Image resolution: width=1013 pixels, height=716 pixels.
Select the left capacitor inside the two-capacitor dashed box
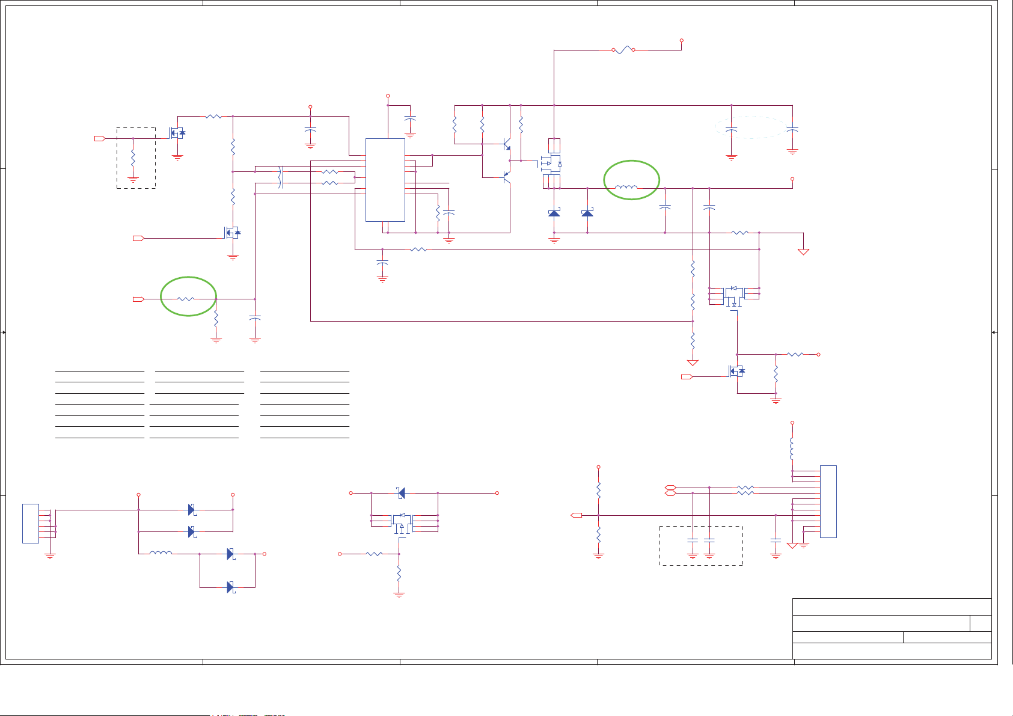point(693,540)
